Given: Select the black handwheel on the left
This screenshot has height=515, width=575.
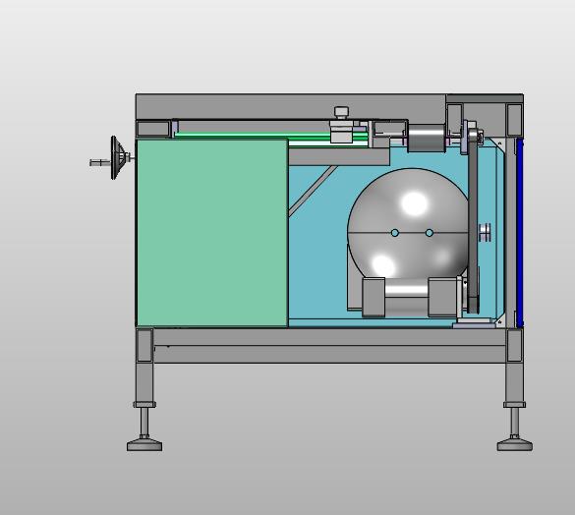Looking at the screenshot, I should 118,158.
